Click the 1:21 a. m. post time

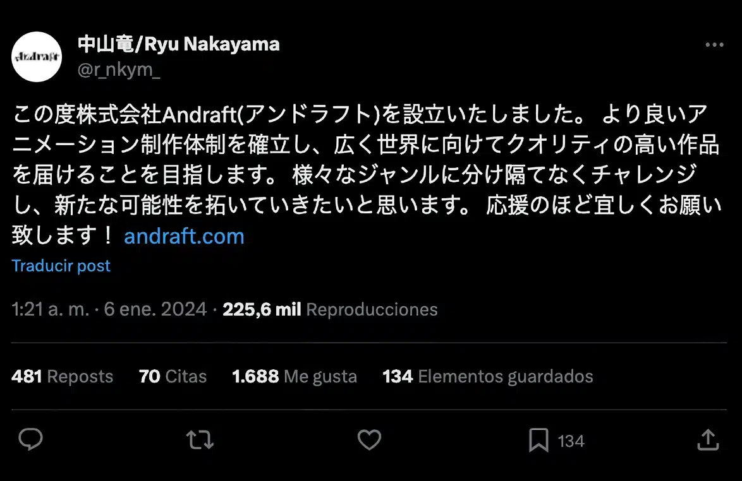50,309
